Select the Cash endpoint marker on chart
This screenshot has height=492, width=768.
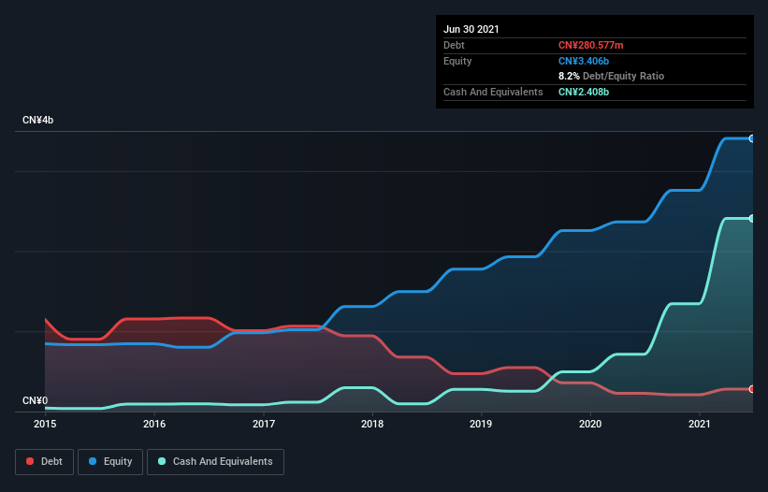(752, 218)
